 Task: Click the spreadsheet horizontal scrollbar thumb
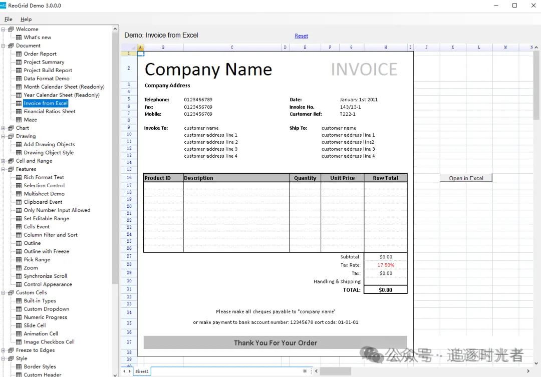pyautogui.click(x=335, y=371)
